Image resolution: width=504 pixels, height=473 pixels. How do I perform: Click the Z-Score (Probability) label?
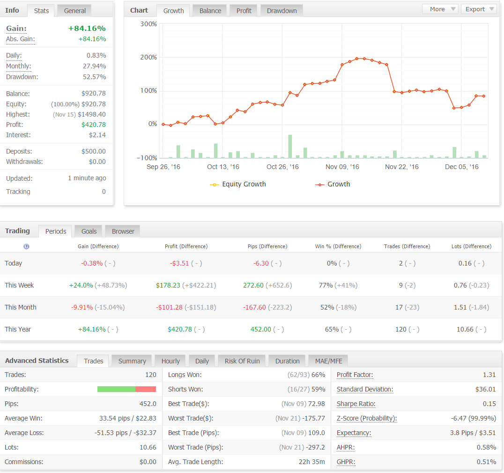[367, 418]
